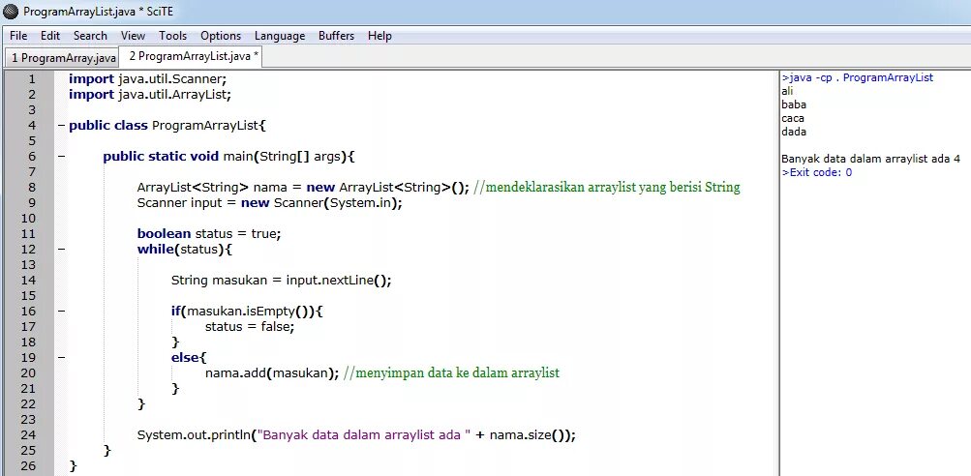This screenshot has height=476, width=971.
Task: Click the 'status = false;' line
Action: (250, 327)
